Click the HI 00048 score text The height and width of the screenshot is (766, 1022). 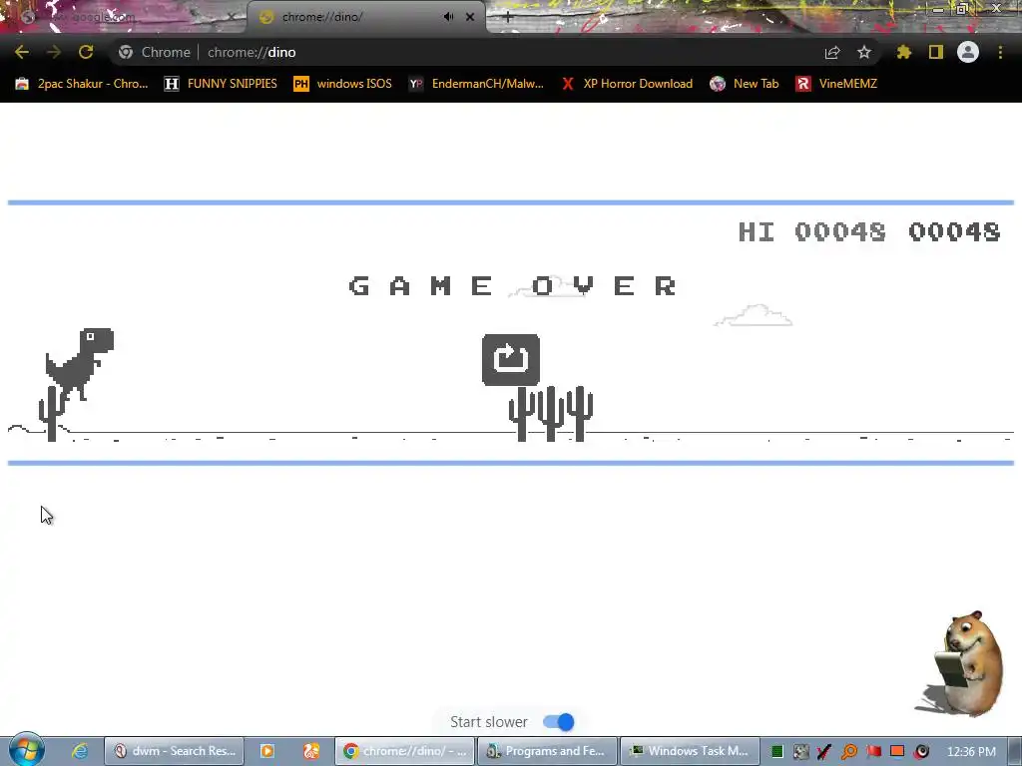[812, 231]
